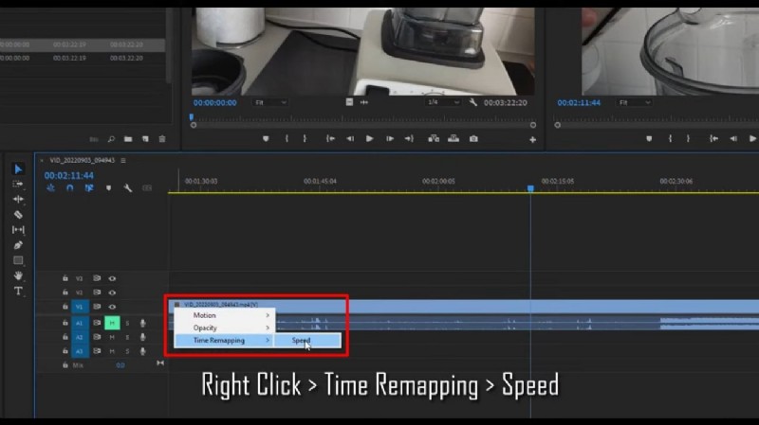Toggle A3 track target button
The image size is (759, 425).
click(80, 351)
